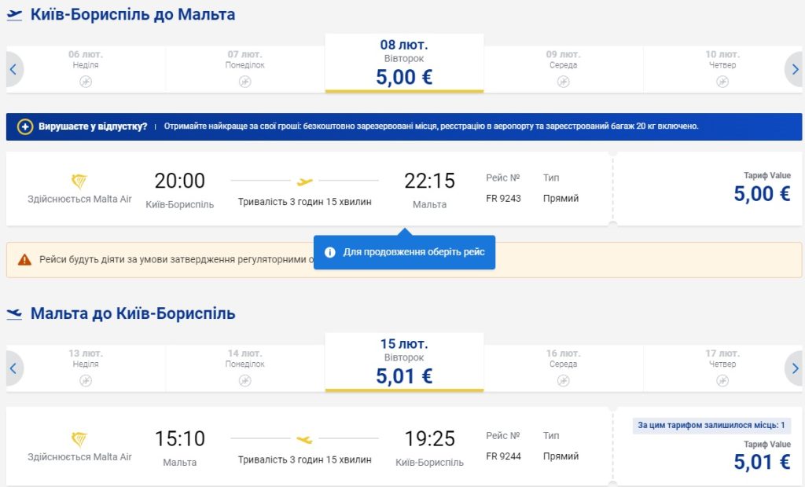Click the return plane icon on FR 9244

[305, 439]
